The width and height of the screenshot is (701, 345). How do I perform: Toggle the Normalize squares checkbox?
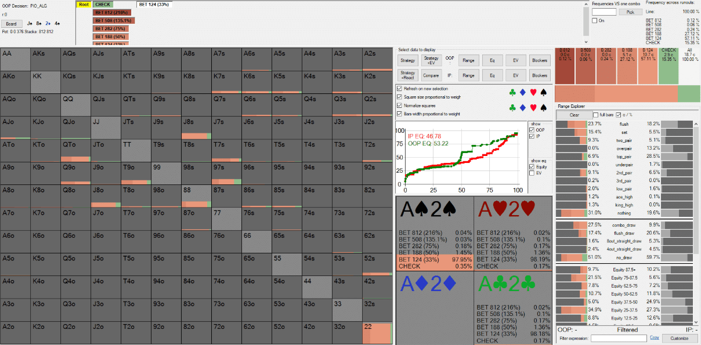click(399, 106)
